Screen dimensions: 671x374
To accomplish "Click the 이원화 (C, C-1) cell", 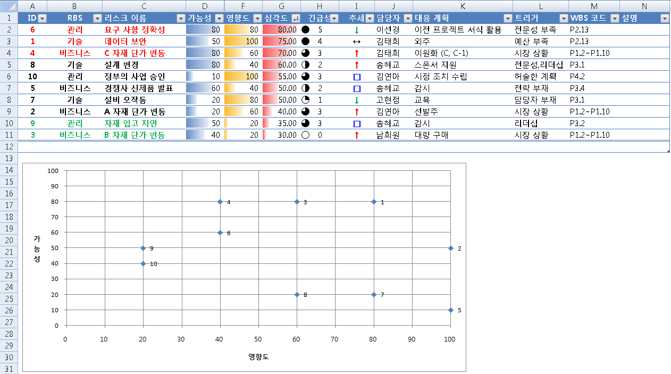I will 463,53.
